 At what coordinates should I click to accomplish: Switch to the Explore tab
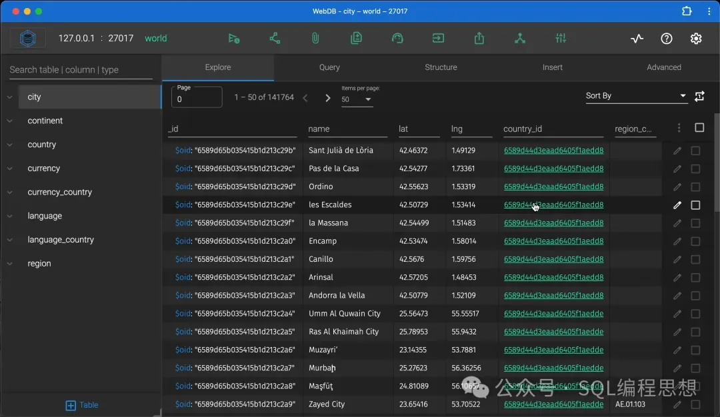tap(218, 67)
